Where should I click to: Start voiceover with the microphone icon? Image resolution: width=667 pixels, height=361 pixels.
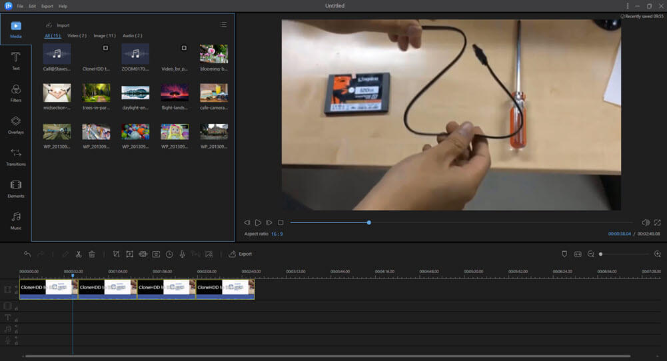tap(182, 254)
